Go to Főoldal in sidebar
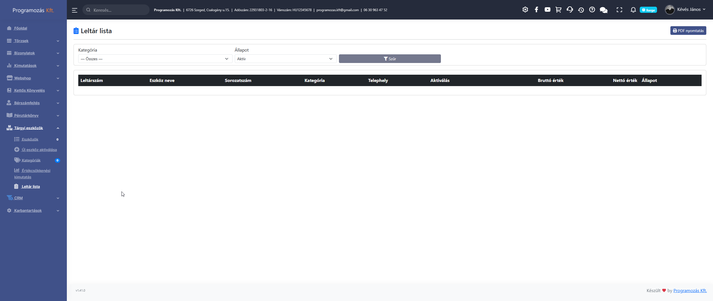 click(21, 28)
